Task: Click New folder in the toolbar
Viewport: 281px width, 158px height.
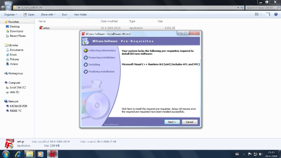Action: [x=80, y=14]
